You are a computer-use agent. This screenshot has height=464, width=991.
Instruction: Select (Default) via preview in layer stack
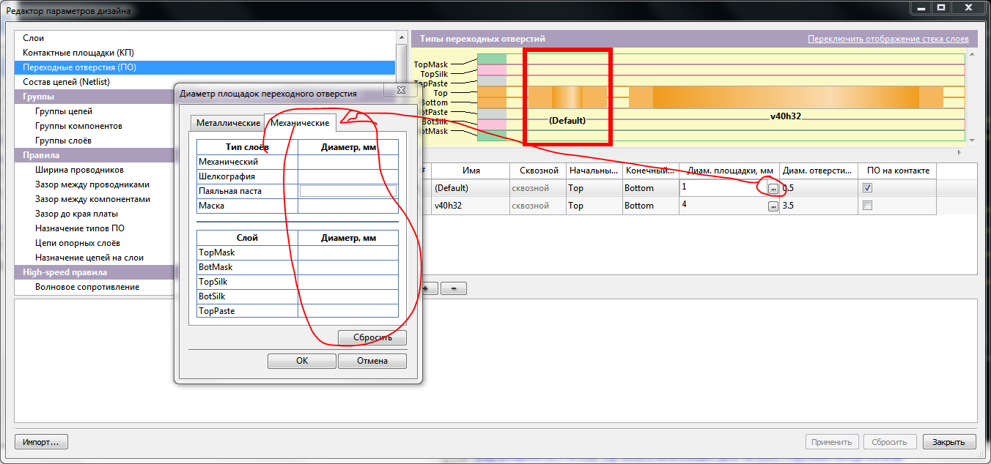pyautogui.click(x=567, y=97)
